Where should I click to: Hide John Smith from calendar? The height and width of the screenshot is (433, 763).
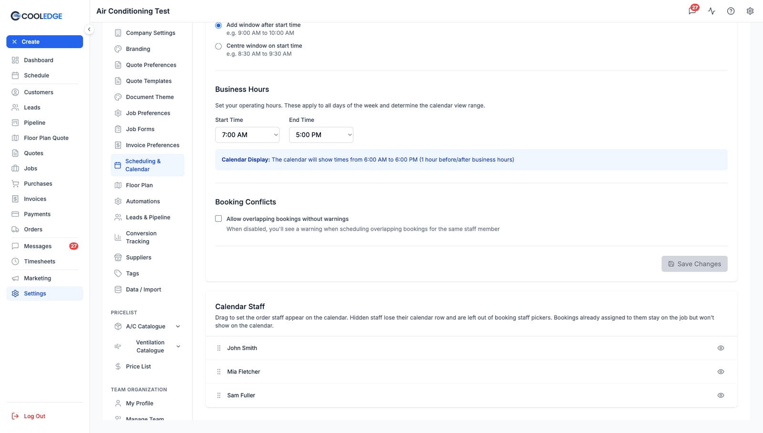point(721,348)
